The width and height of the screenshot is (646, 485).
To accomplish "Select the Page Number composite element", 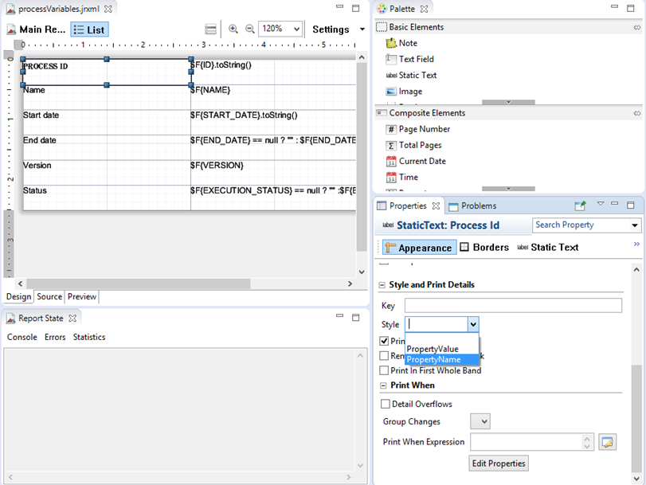I will [424, 129].
